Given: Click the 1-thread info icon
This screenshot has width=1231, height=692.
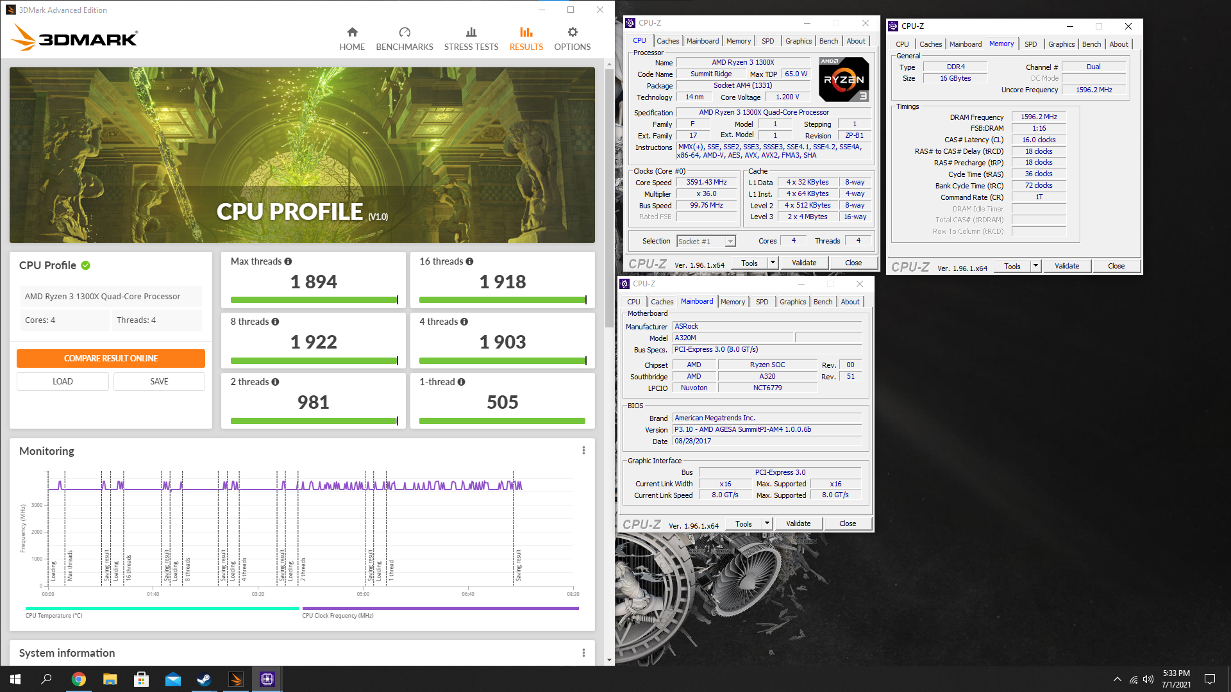Looking at the screenshot, I should point(461,382).
